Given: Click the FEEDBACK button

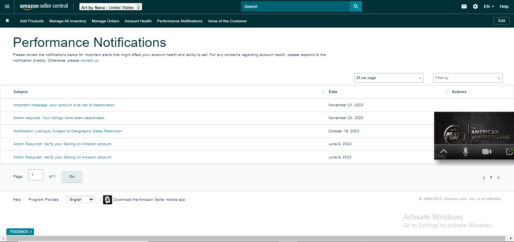Looking at the screenshot, I should click(x=19, y=232).
